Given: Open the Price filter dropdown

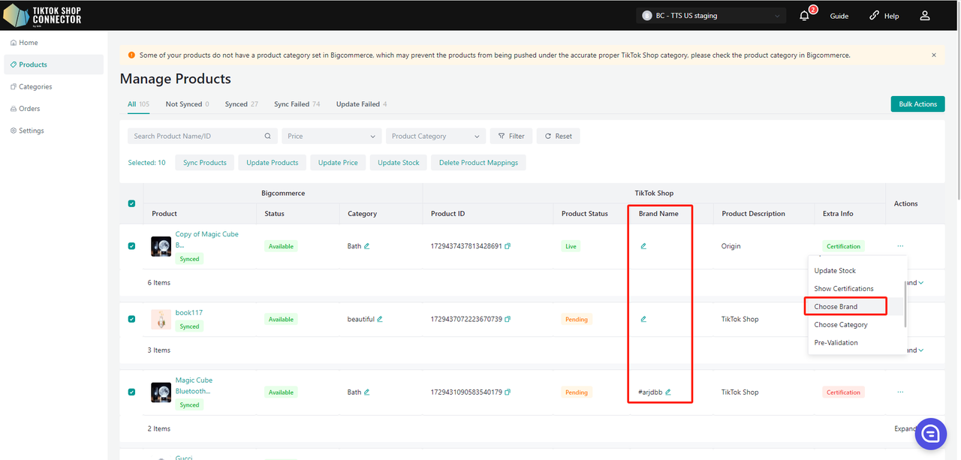Looking at the screenshot, I should pos(331,136).
